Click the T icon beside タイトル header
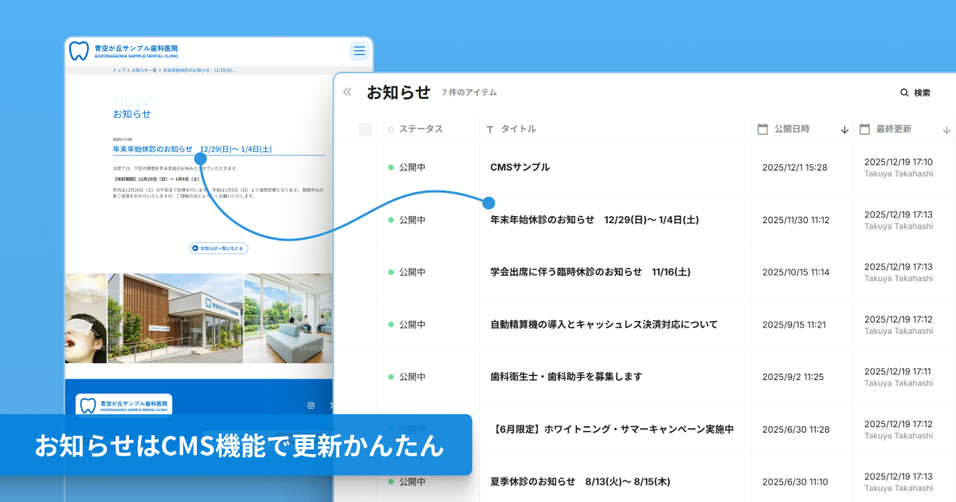This screenshot has height=502, width=956. (488, 128)
